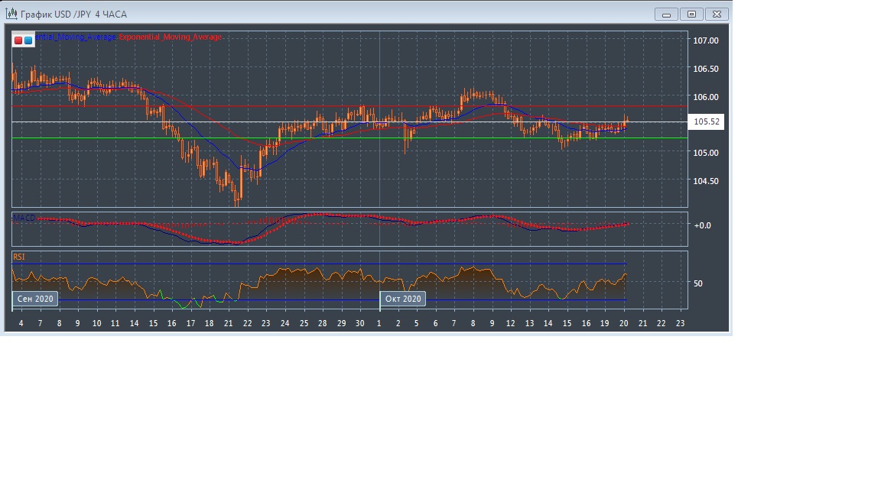Close the USD/JPY chart window

coord(717,14)
